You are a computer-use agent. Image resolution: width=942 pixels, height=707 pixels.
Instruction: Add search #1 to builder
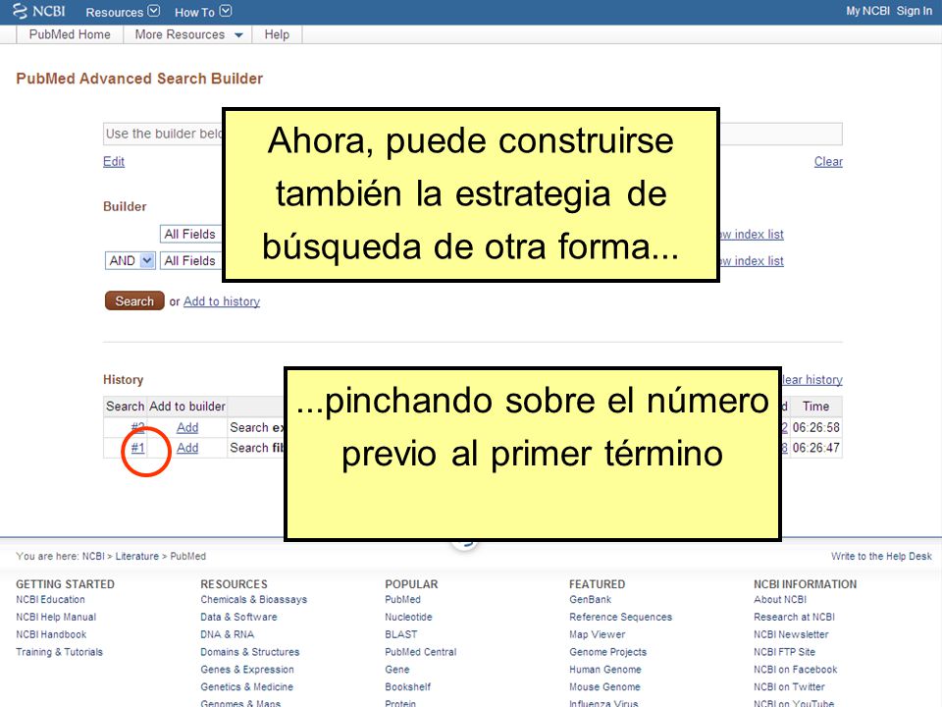tap(187, 448)
